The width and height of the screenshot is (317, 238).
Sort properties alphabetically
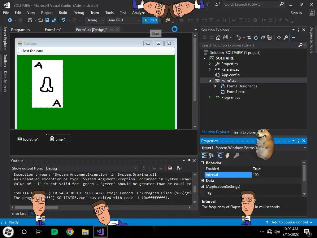pos(211,156)
